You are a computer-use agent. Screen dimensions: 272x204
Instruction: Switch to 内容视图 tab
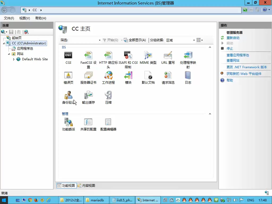[x=86, y=185]
